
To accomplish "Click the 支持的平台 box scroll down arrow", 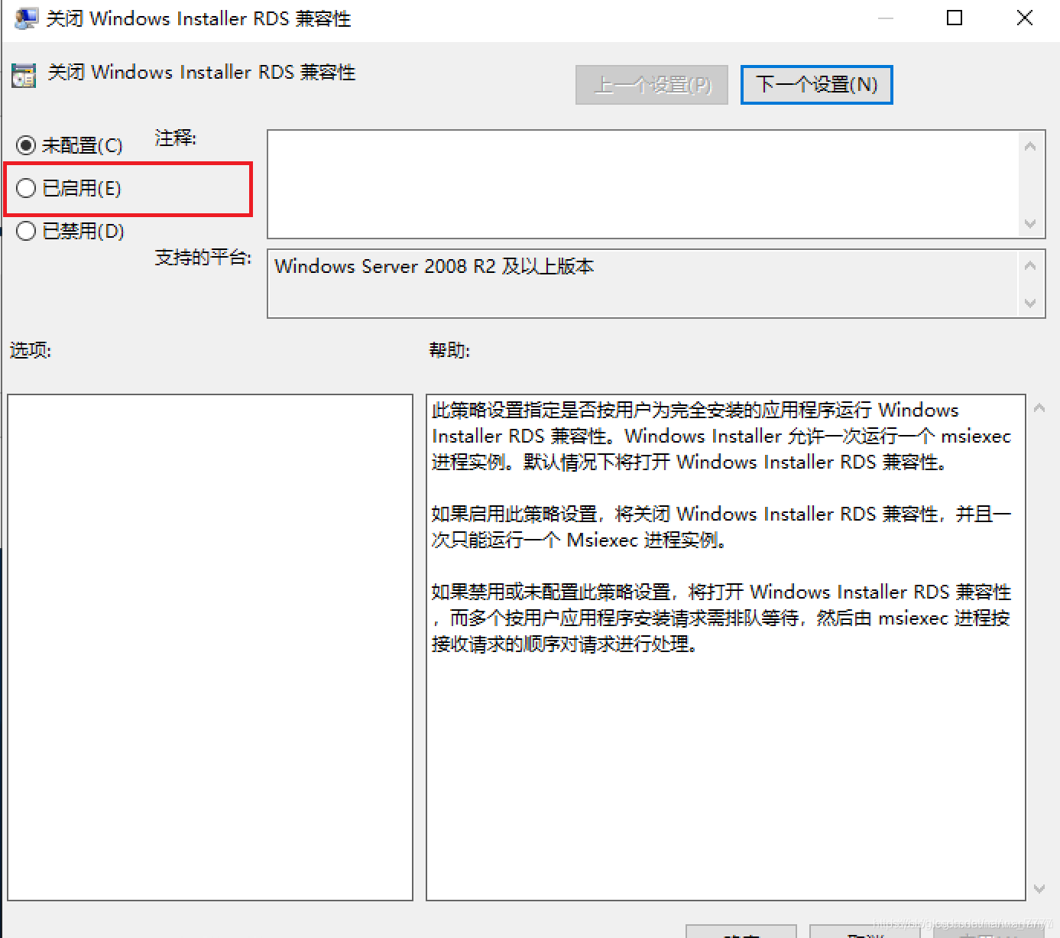I will tap(1030, 303).
